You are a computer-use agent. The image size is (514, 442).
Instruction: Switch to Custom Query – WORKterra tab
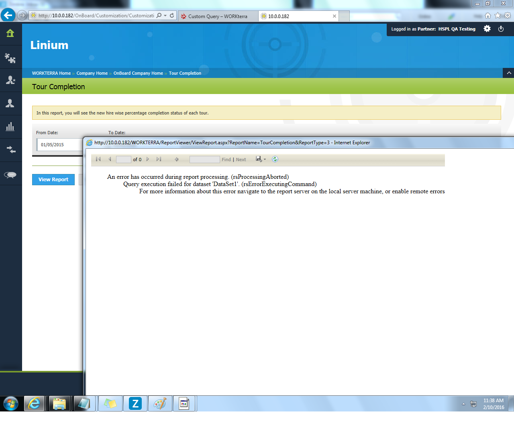point(218,16)
